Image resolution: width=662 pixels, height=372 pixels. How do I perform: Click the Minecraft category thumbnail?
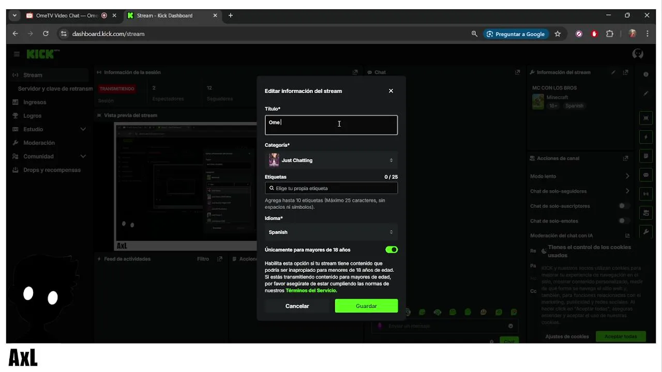[538, 101]
